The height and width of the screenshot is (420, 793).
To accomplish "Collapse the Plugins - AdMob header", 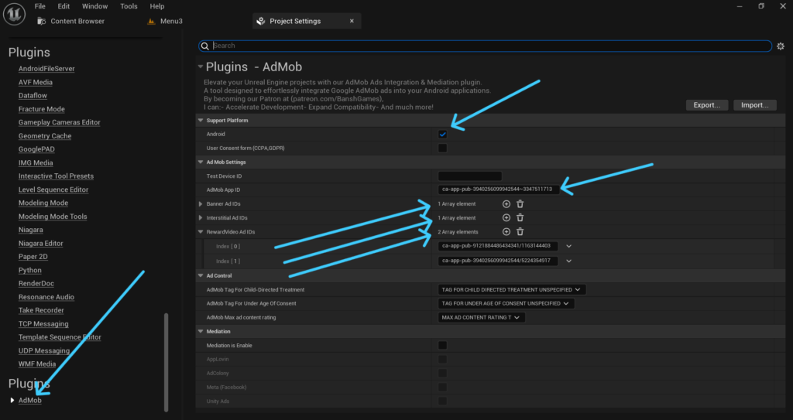I will 201,67.
